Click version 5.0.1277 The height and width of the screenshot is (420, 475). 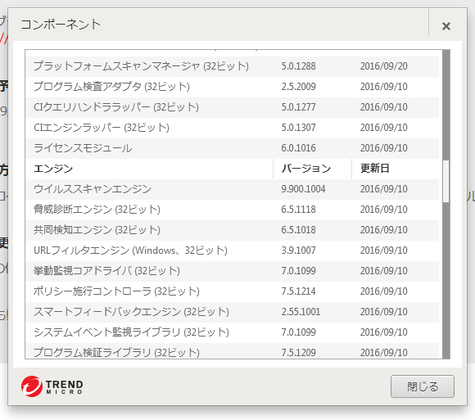coord(298,107)
